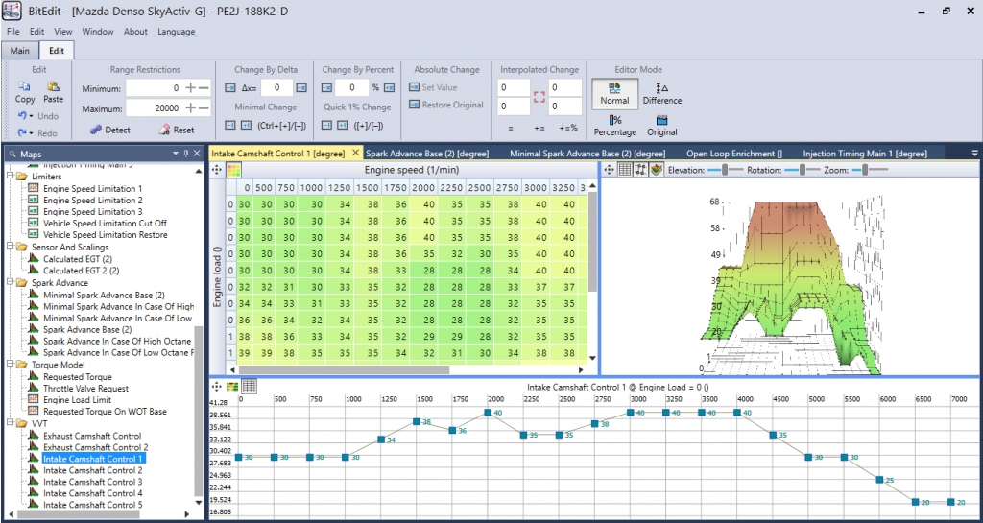
Task: Switch to the Main ribbon tab
Action: [x=20, y=51]
